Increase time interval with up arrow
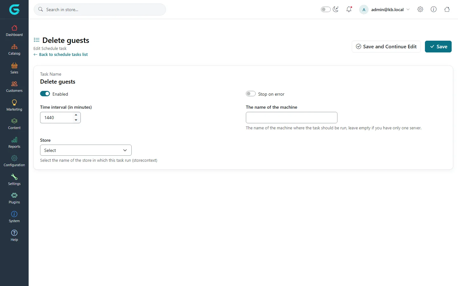This screenshot has width=458, height=286. (76, 115)
